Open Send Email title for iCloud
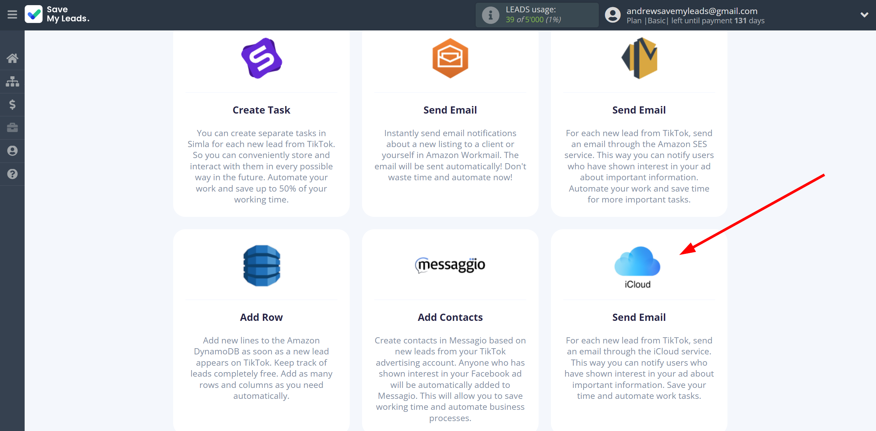The height and width of the screenshot is (431, 876). (x=639, y=317)
